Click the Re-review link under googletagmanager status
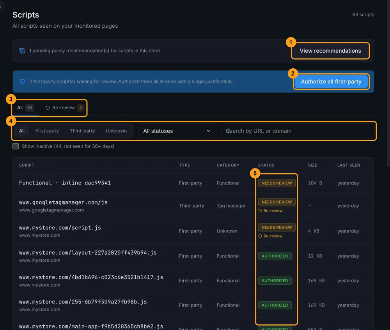 (270, 211)
